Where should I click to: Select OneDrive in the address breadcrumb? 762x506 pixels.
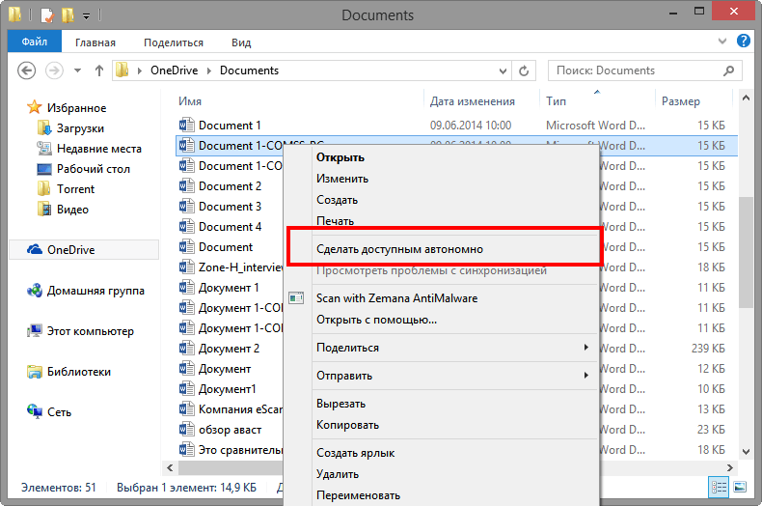(x=174, y=70)
